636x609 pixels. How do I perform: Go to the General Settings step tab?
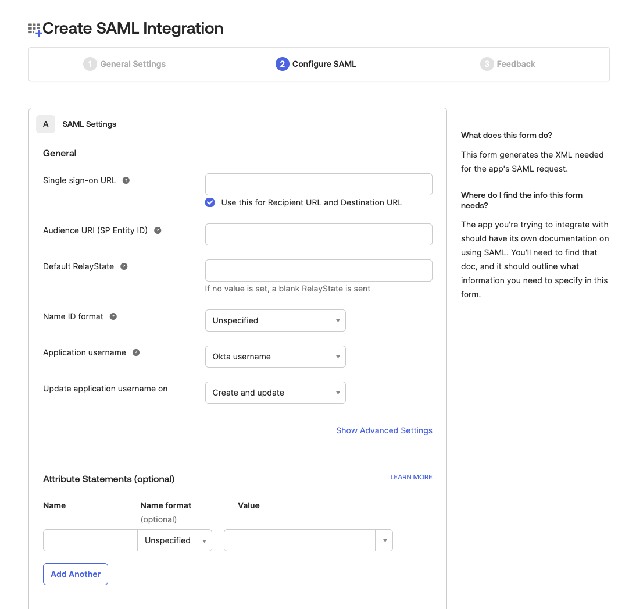point(124,64)
